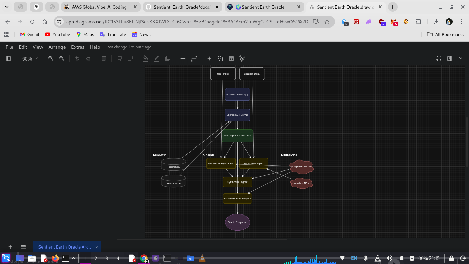This screenshot has height=264, width=469.
Task: Open the Shapes icon in toolbar
Action: (x=220, y=58)
